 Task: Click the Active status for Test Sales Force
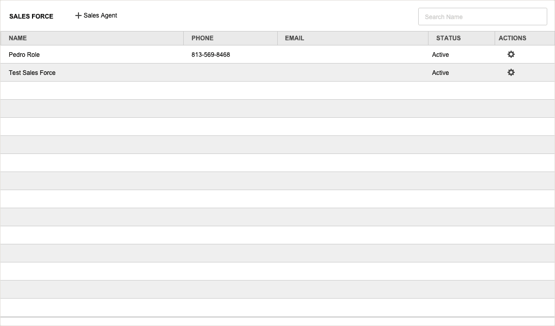pyautogui.click(x=440, y=73)
